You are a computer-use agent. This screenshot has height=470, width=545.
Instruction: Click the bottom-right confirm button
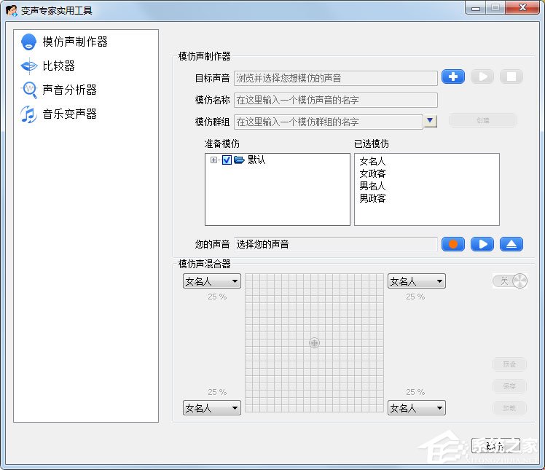tap(495, 446)
